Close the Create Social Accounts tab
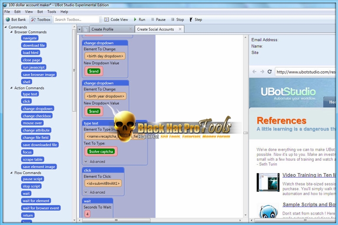Screen dimensions: 338x225 180,29
